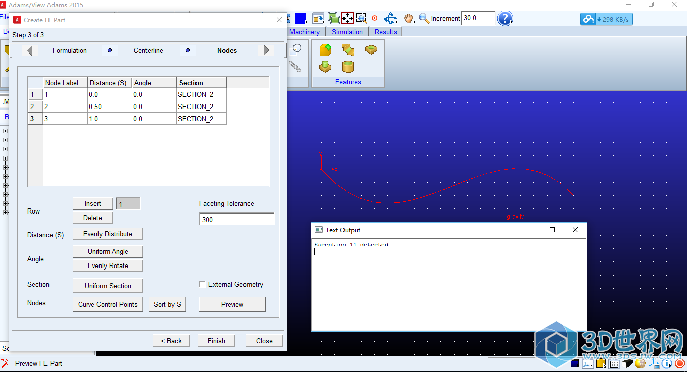Viewport: 687px width, 372px height.
Task: Click the view triad axes status icon
Action: (x=654, y=364)
